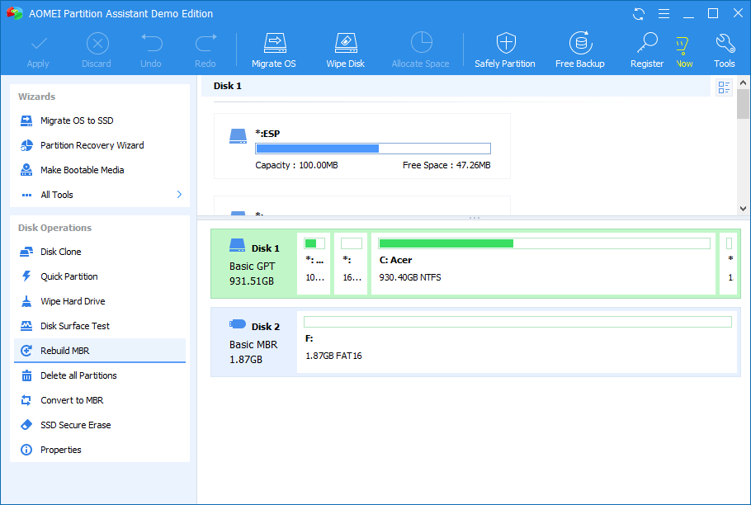751x505 pixels.
Task: Select Disk 1 Basic GPT header
Action: pyautogui.click(x=254, y=264)
